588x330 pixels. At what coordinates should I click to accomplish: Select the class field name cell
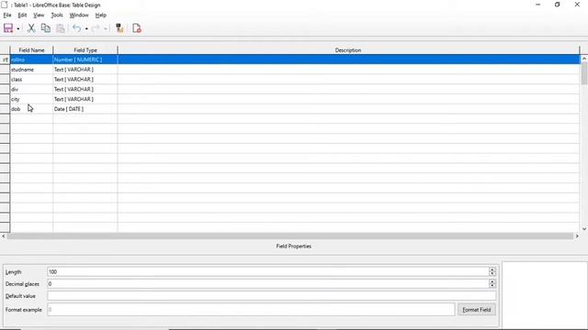click(x=31, y=80)
